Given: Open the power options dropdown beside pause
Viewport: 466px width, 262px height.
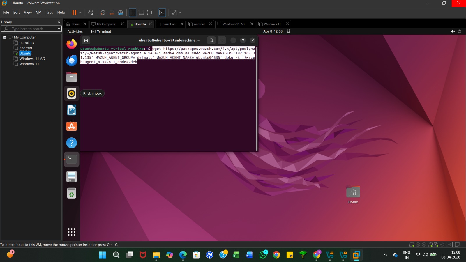Looking at the screenshot, I should (x=80, y=13).
